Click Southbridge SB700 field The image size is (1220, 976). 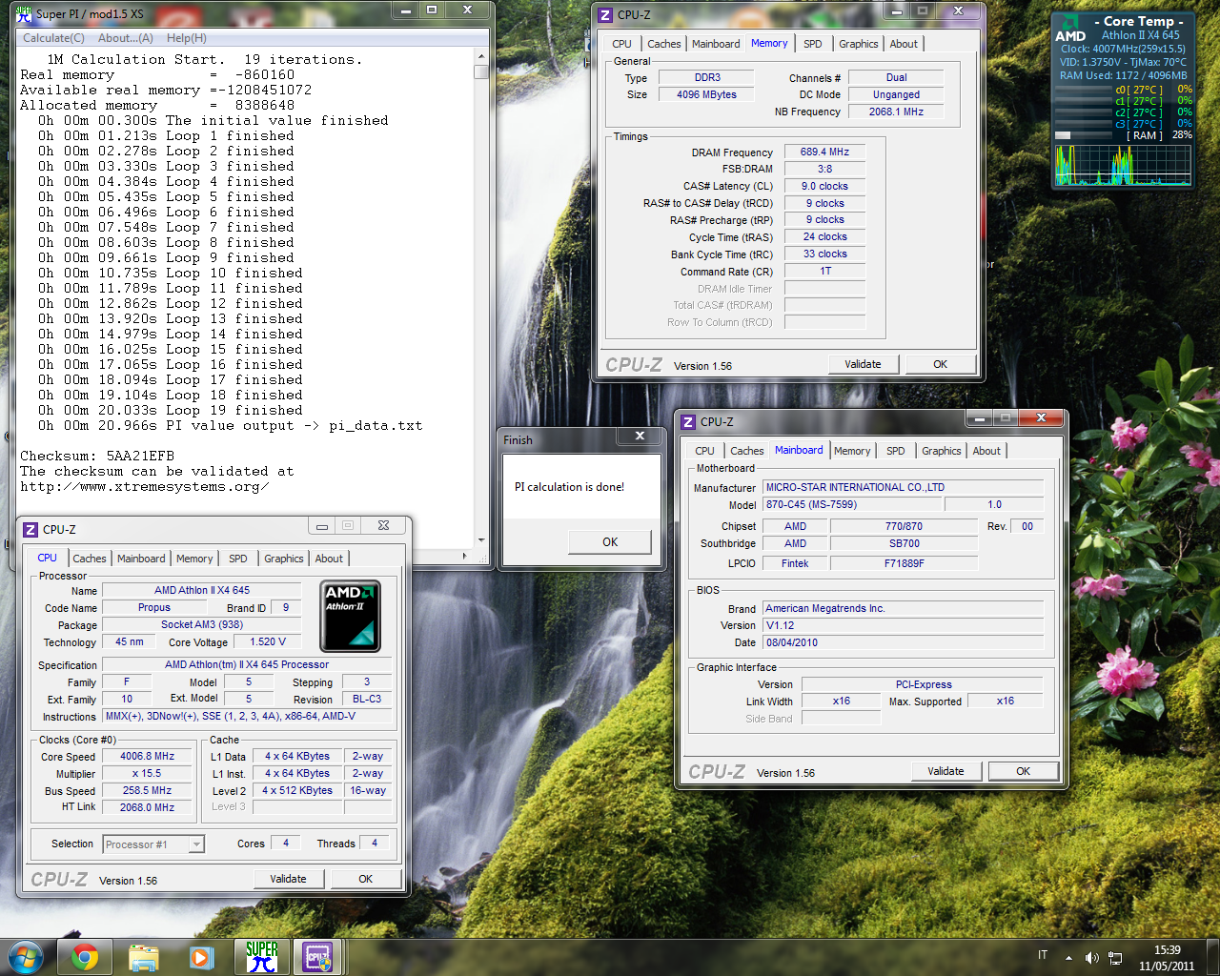904,543
